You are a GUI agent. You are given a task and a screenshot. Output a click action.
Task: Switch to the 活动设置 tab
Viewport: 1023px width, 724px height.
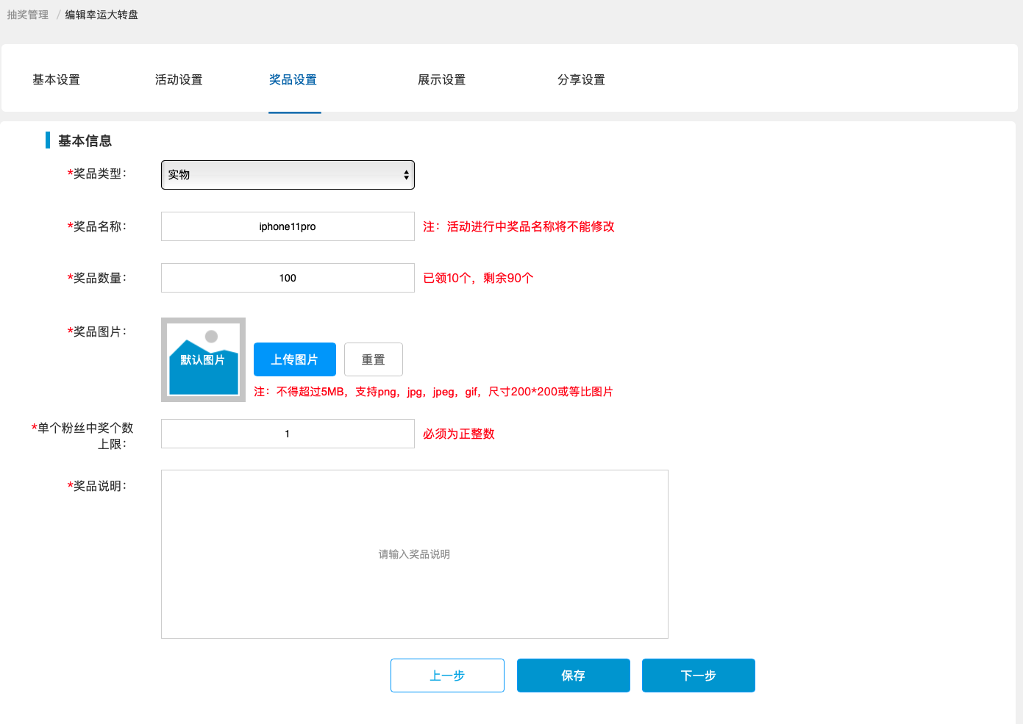178,79
